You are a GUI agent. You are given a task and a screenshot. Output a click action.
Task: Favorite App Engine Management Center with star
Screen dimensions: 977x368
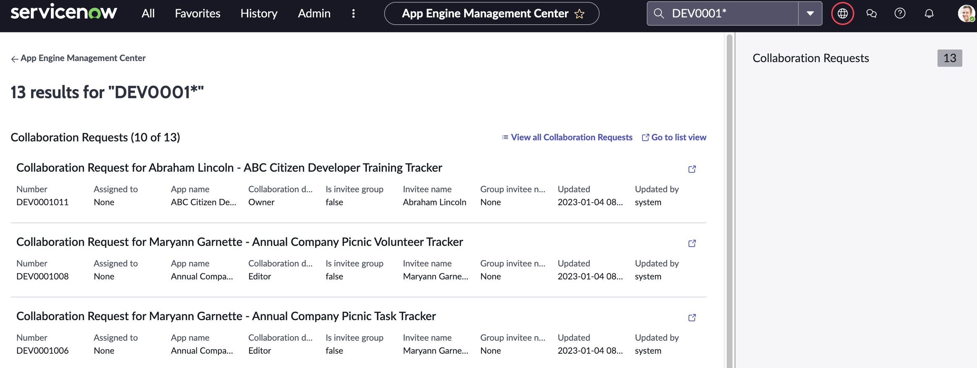pyautogui.click(x=580, y=14)
